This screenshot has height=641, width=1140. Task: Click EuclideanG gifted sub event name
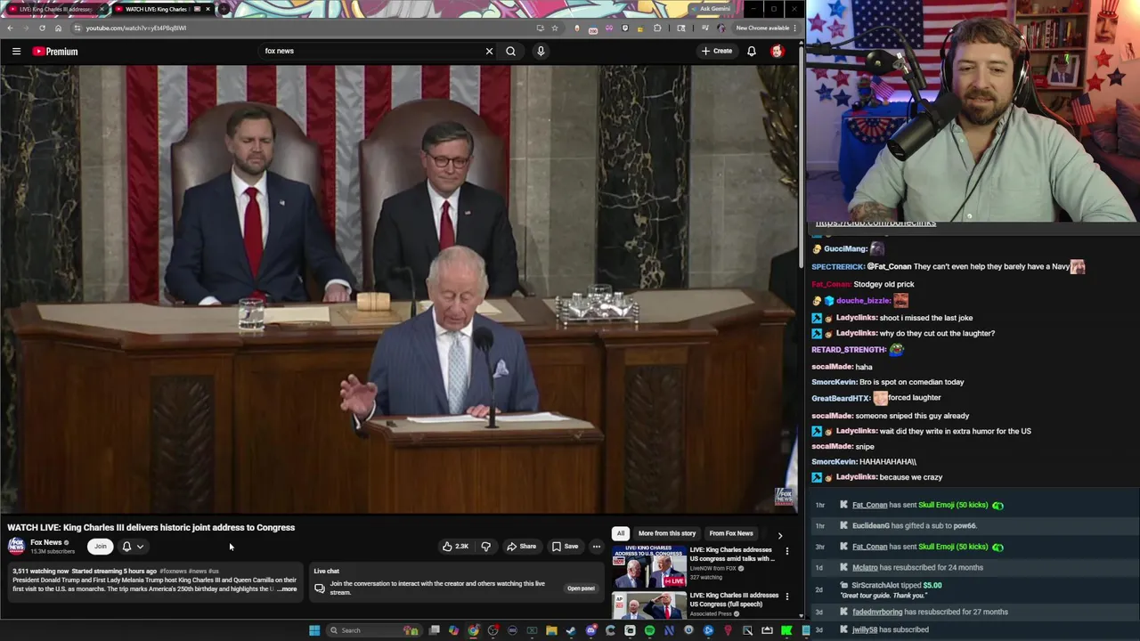click(871, 526)
